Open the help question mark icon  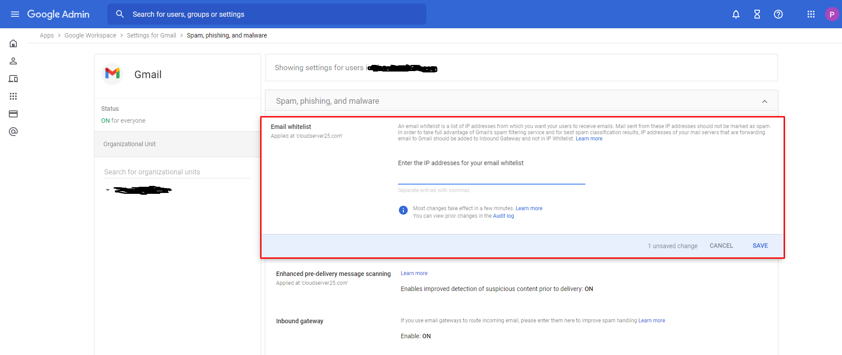(778, 14)
